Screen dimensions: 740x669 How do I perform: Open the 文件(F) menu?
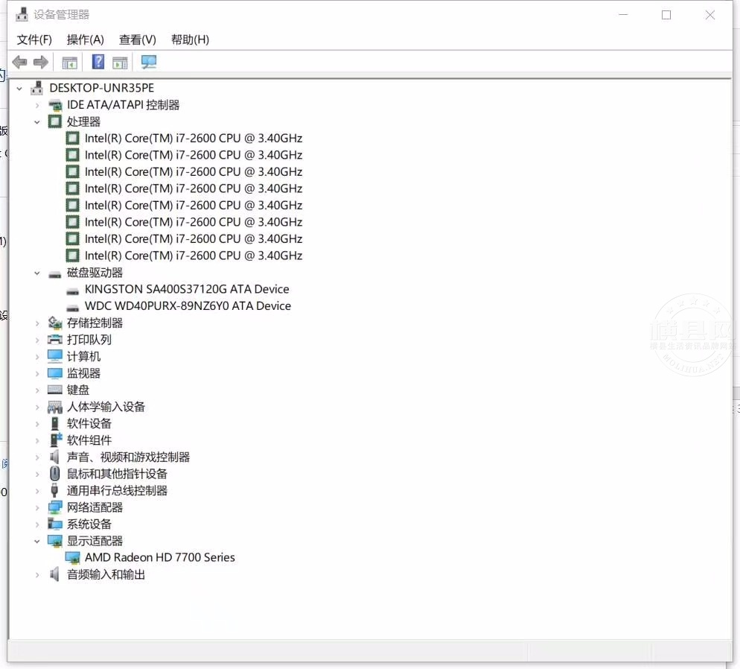coord(34,39)
